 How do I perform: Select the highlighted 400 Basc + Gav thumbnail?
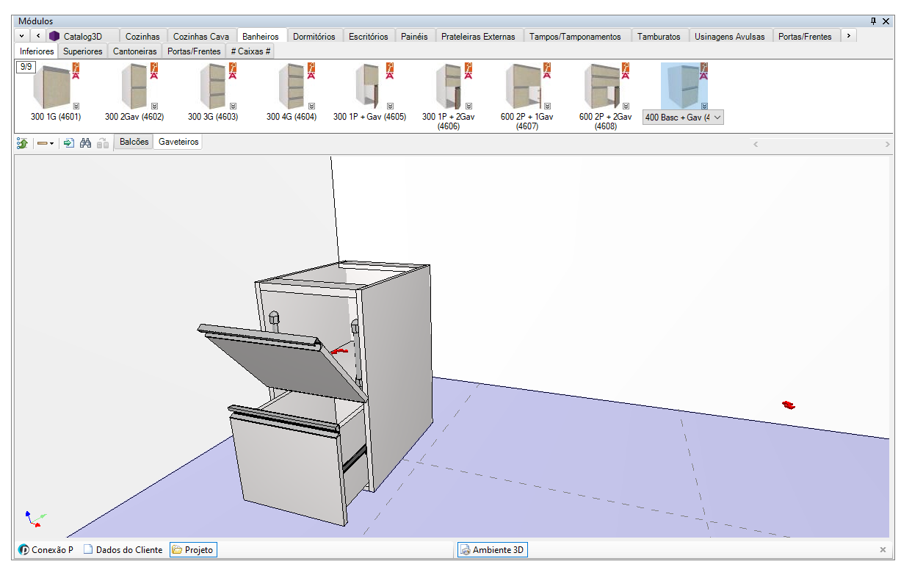(684, 87)
